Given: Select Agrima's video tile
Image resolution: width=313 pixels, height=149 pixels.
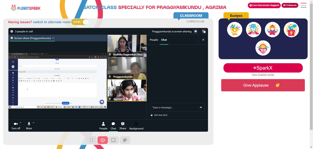Looking at the screenshot, I should click(x=127, y=90).
